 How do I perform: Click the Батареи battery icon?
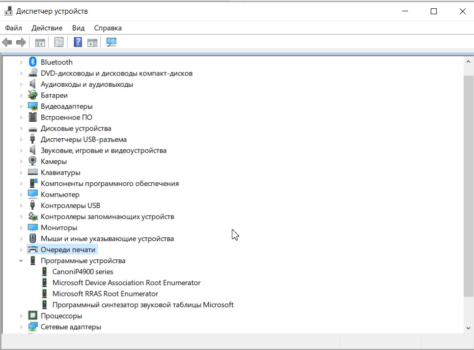click(32, 95)
